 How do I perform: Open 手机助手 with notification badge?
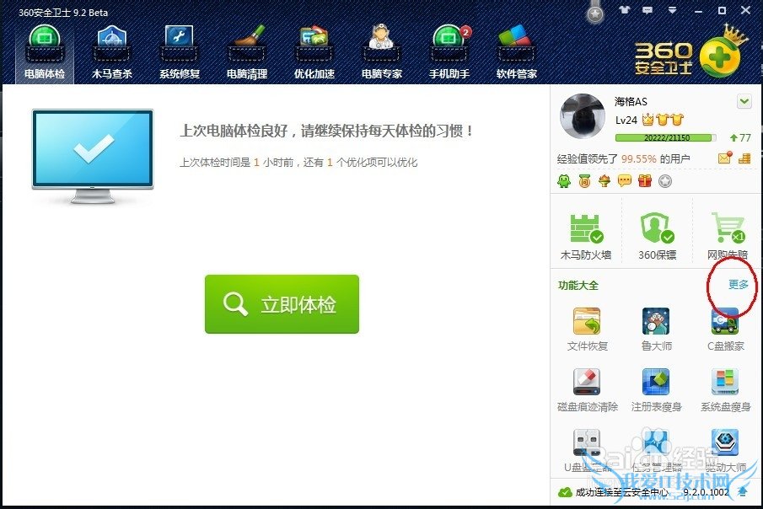click(449, 53)
